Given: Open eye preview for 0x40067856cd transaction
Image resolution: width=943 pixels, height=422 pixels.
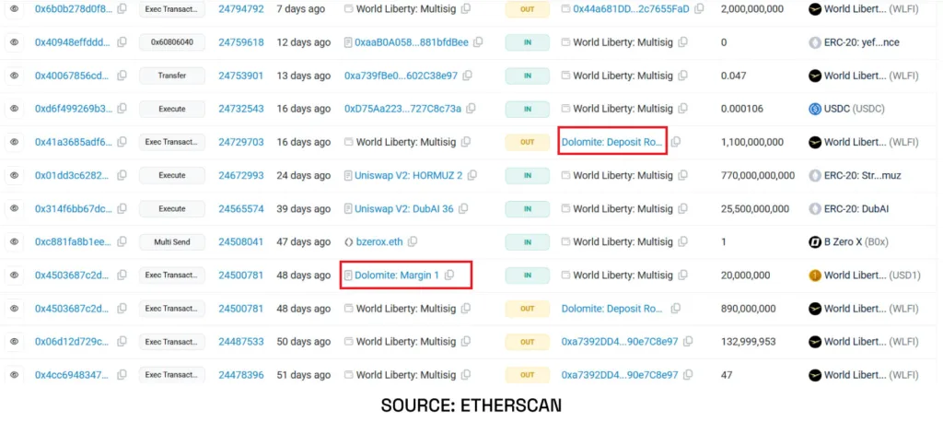Looking at the screenshot, I should pos(14,76).
